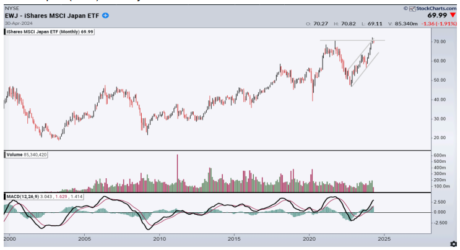Click the 50.00 price axis label
Viewport: 460px width, 250px height.
(x=440, y=80)
